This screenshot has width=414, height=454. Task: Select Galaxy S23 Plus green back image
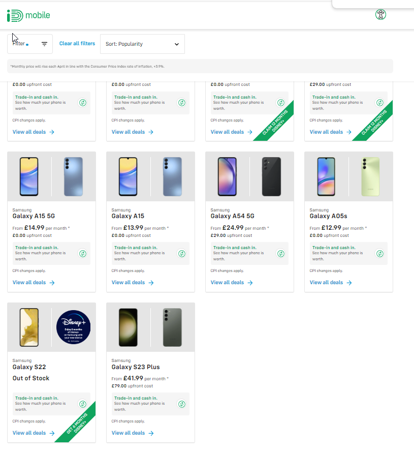tap(172, 327)
